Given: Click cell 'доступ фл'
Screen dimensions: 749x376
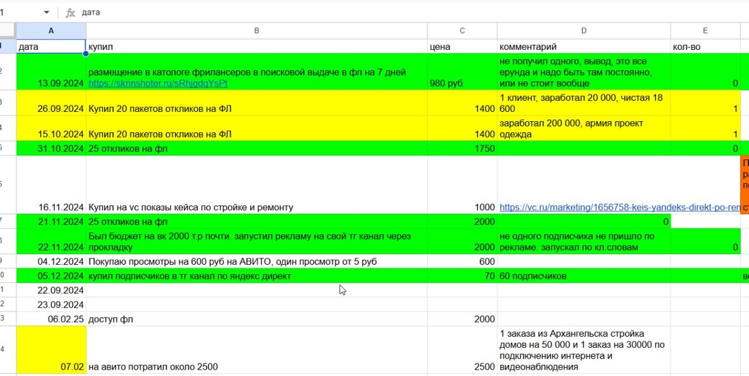Looking at the screenshot, I should [x=257, y=319].
